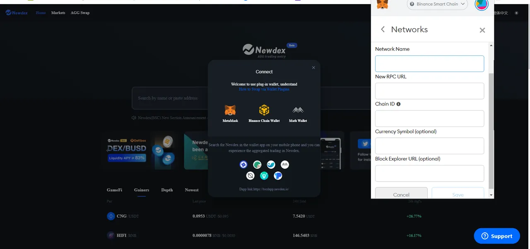Open the CNG /USDT pair row

coord(265,216)
